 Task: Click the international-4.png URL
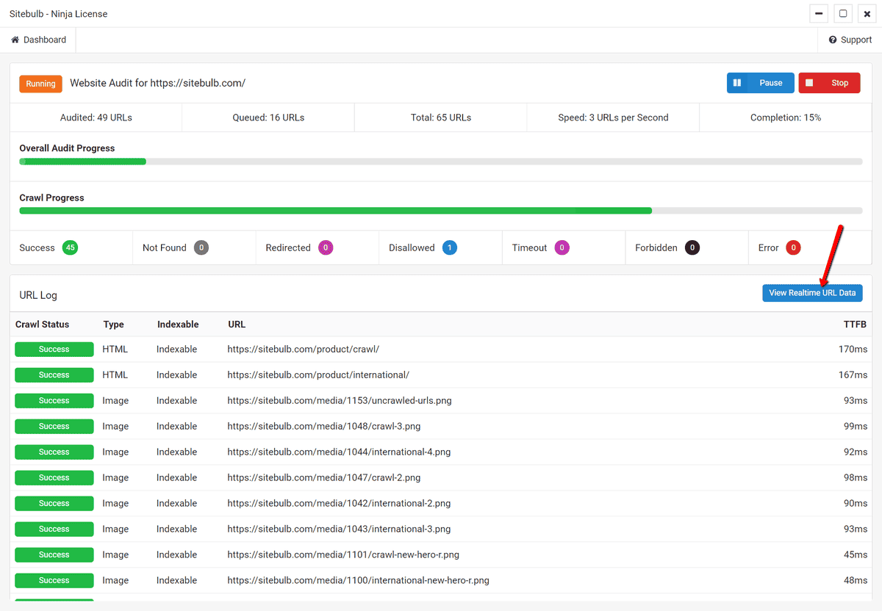[x=339, y=452]
